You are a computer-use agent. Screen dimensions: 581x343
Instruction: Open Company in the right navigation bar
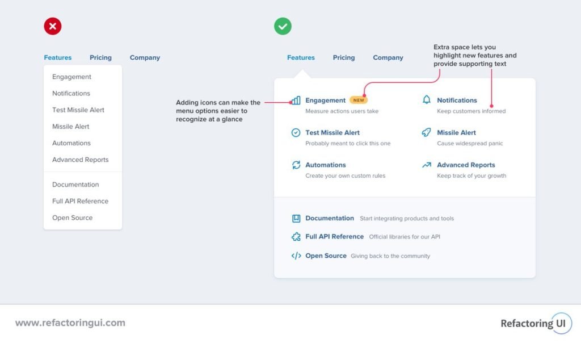click(388, 57)
